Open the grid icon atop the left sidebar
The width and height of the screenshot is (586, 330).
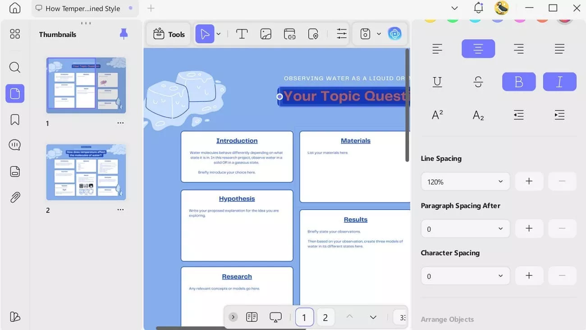pos(15,34)
